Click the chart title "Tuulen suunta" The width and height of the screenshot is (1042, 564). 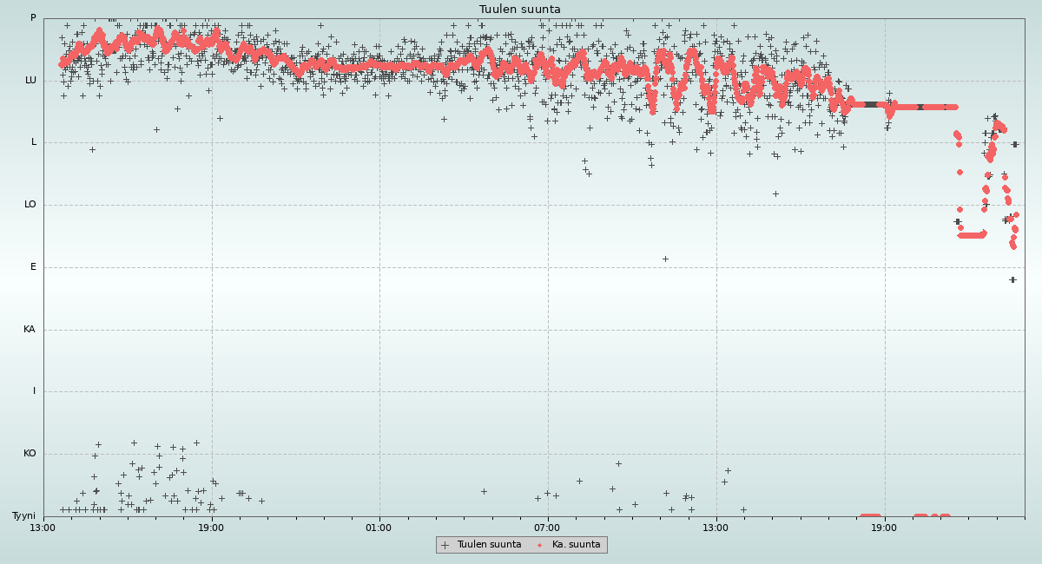tap(520, 10)
